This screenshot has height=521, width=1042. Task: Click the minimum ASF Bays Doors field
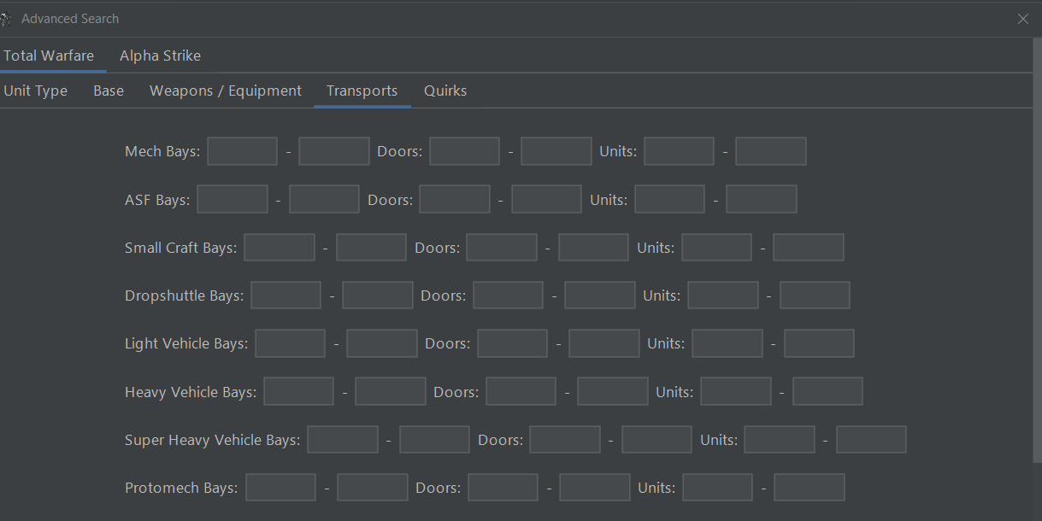pos(454,198)
